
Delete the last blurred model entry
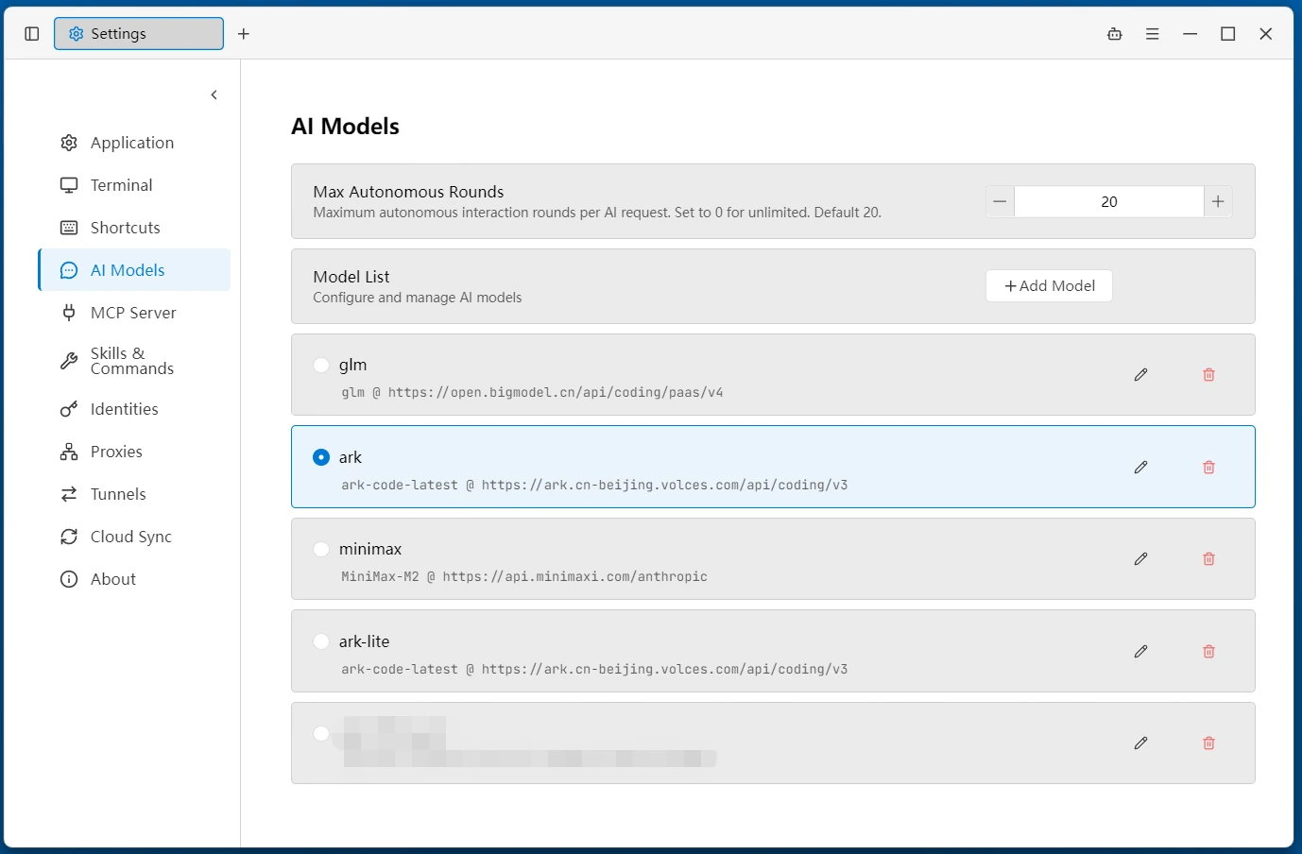pos(1208,743)
